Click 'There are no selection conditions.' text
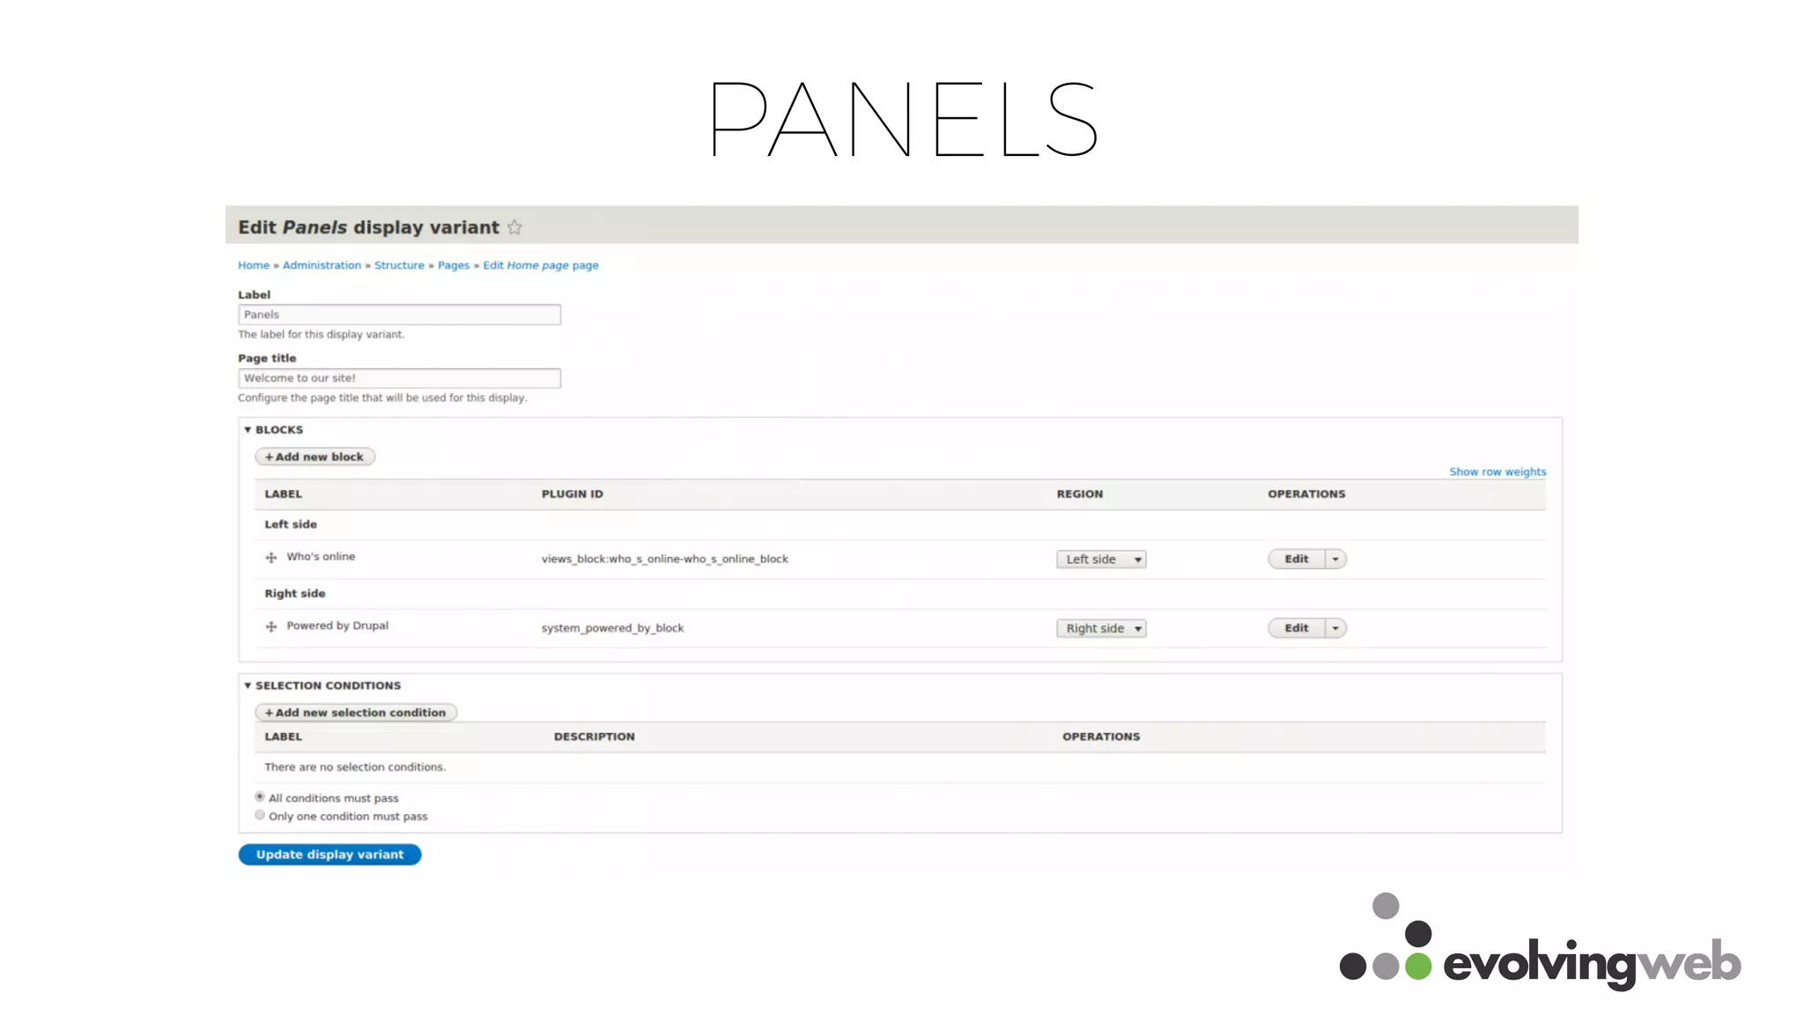The image size is (1804, 1015). point(355,767)
